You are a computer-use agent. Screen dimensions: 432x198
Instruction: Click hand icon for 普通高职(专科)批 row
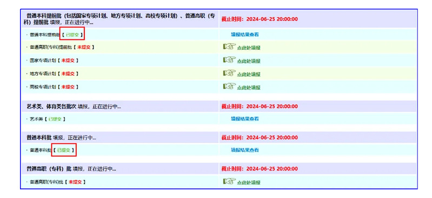coord(229,181)
